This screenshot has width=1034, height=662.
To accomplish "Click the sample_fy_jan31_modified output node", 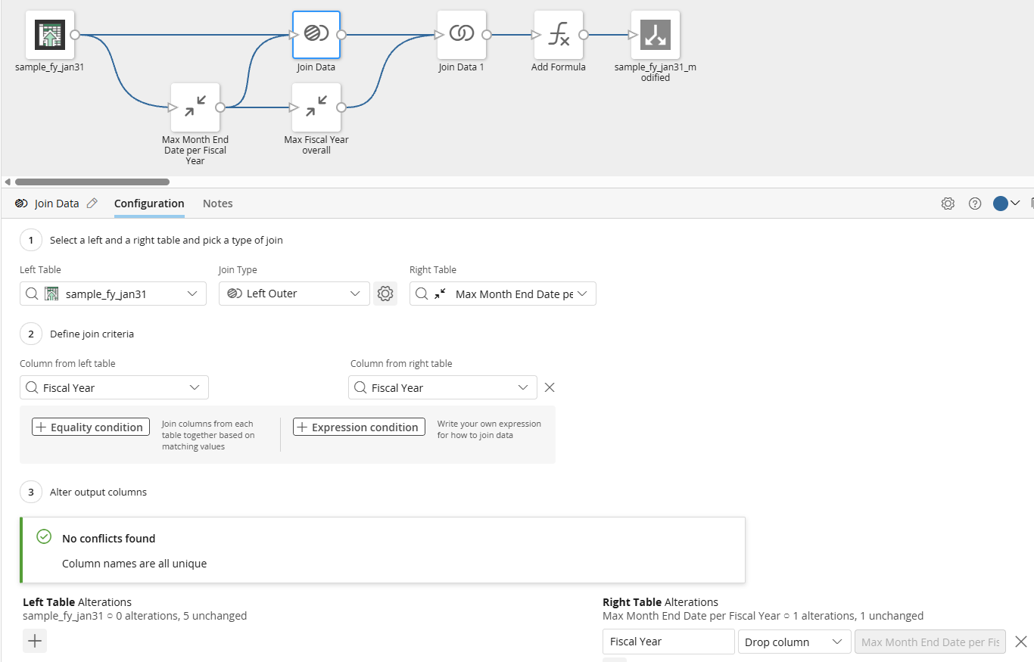I will pos(655,35).
